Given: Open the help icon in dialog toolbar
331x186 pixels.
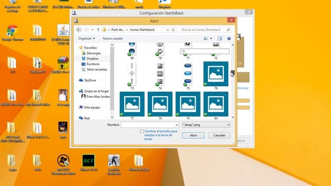Looking at the screenshot, I should coord(229,39).
